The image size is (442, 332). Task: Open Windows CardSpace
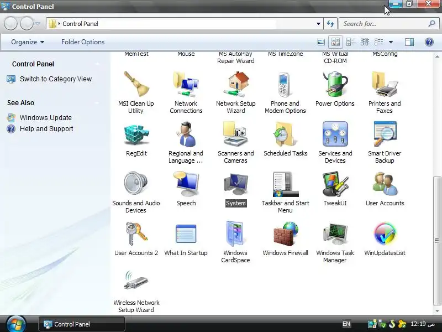pos(235,242)
